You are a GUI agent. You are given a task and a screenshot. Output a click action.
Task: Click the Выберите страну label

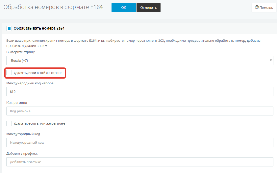pyautogui.click(x=21, y=52)
